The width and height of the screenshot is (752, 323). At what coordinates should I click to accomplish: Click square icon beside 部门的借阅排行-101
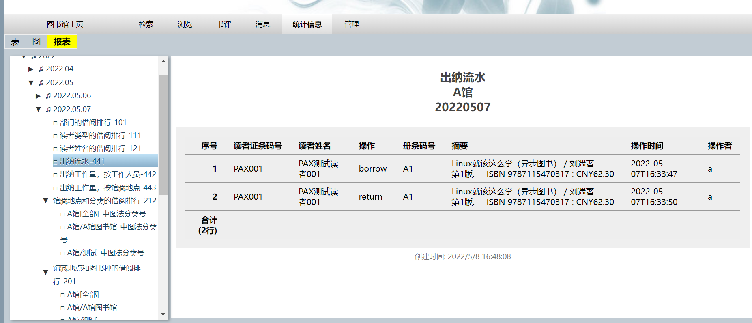pos(55,123)
